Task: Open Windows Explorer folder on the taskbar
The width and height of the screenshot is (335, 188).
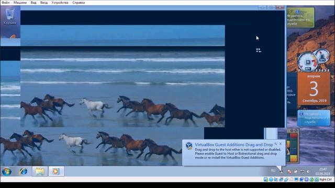Action: 40,171
